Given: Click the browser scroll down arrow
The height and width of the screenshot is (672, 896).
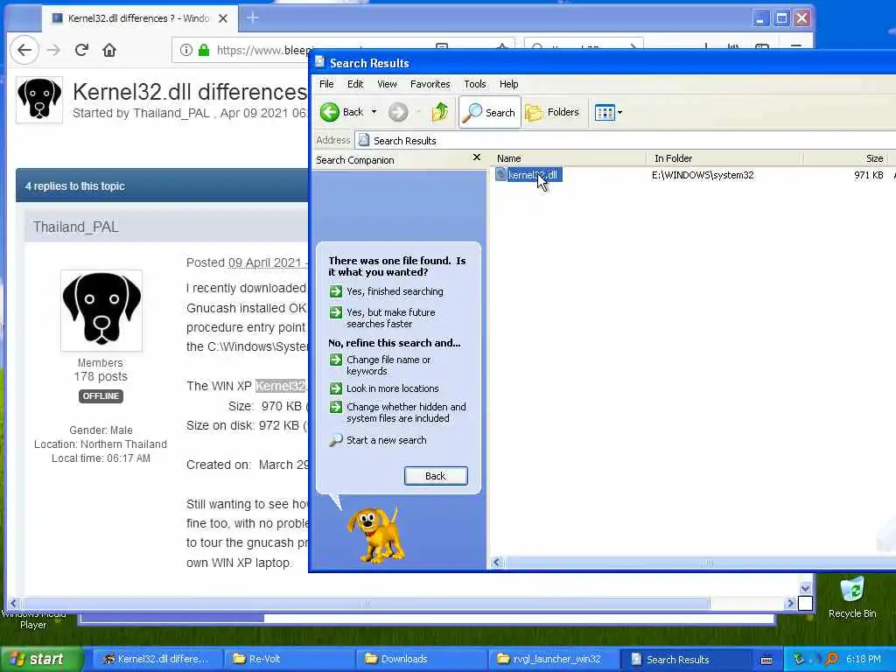Looking at the screenshot, I should pos(805,588).
